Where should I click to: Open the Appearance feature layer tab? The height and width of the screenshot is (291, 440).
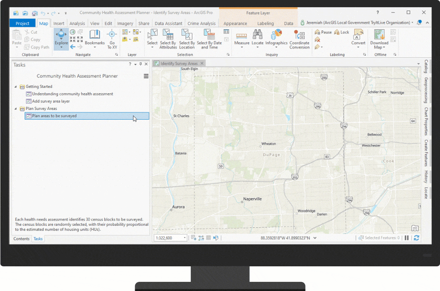point(235,23)
